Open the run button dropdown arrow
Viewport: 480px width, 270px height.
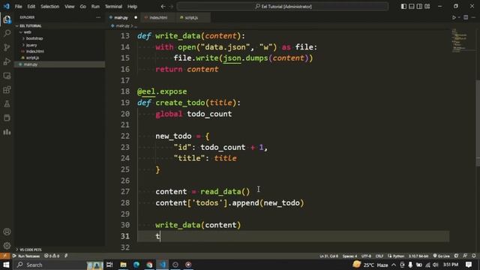pos(459,17)
